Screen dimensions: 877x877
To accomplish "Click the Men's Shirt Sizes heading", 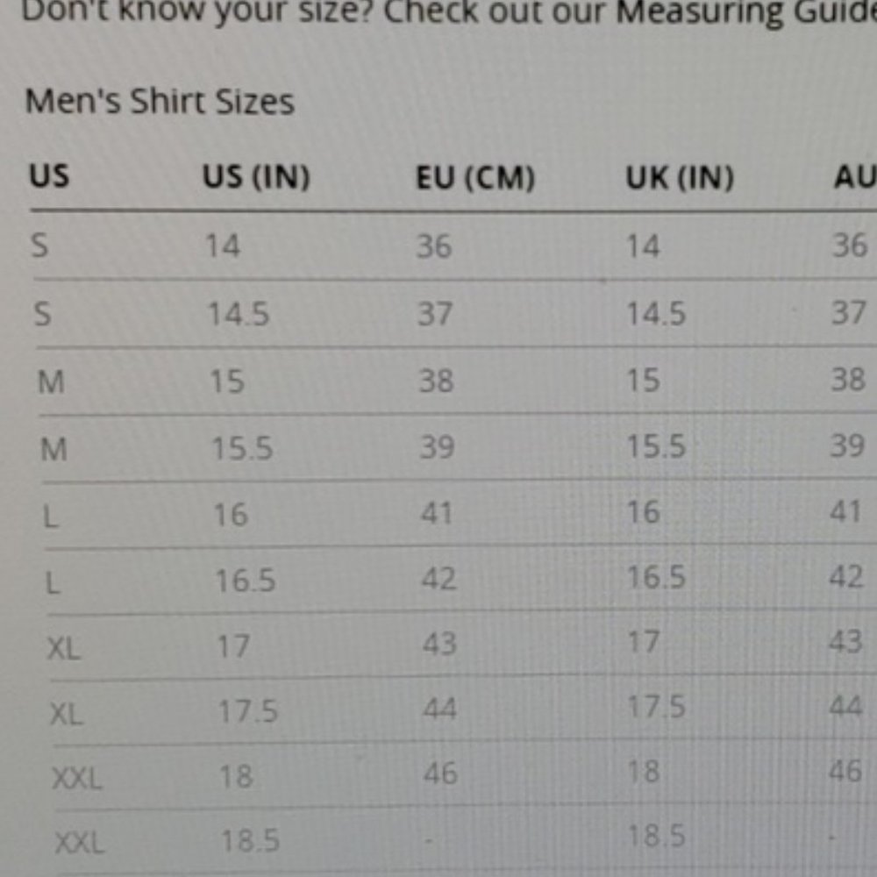I will coord(160,101).
